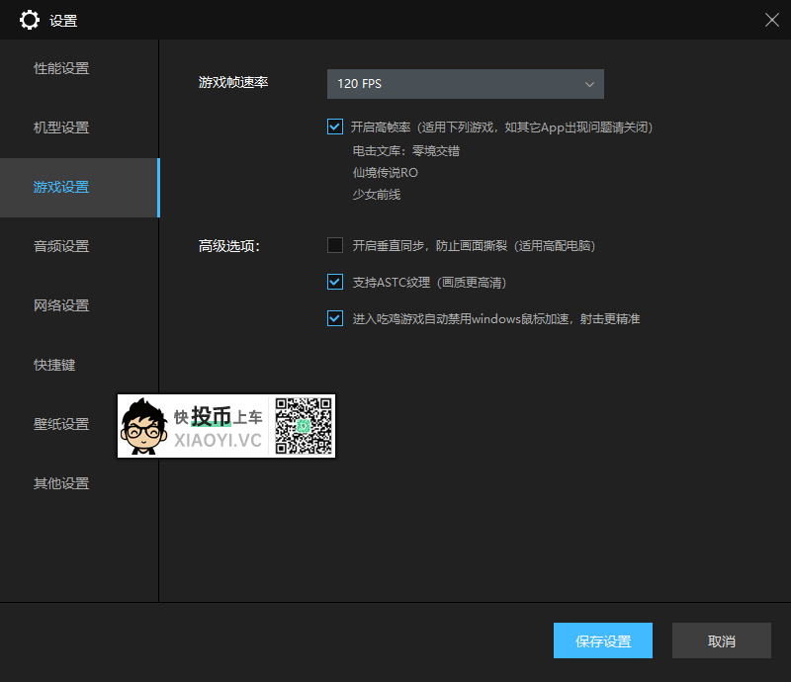Open the 120 FPS frame rate dropdown

(x=465, y=84)
